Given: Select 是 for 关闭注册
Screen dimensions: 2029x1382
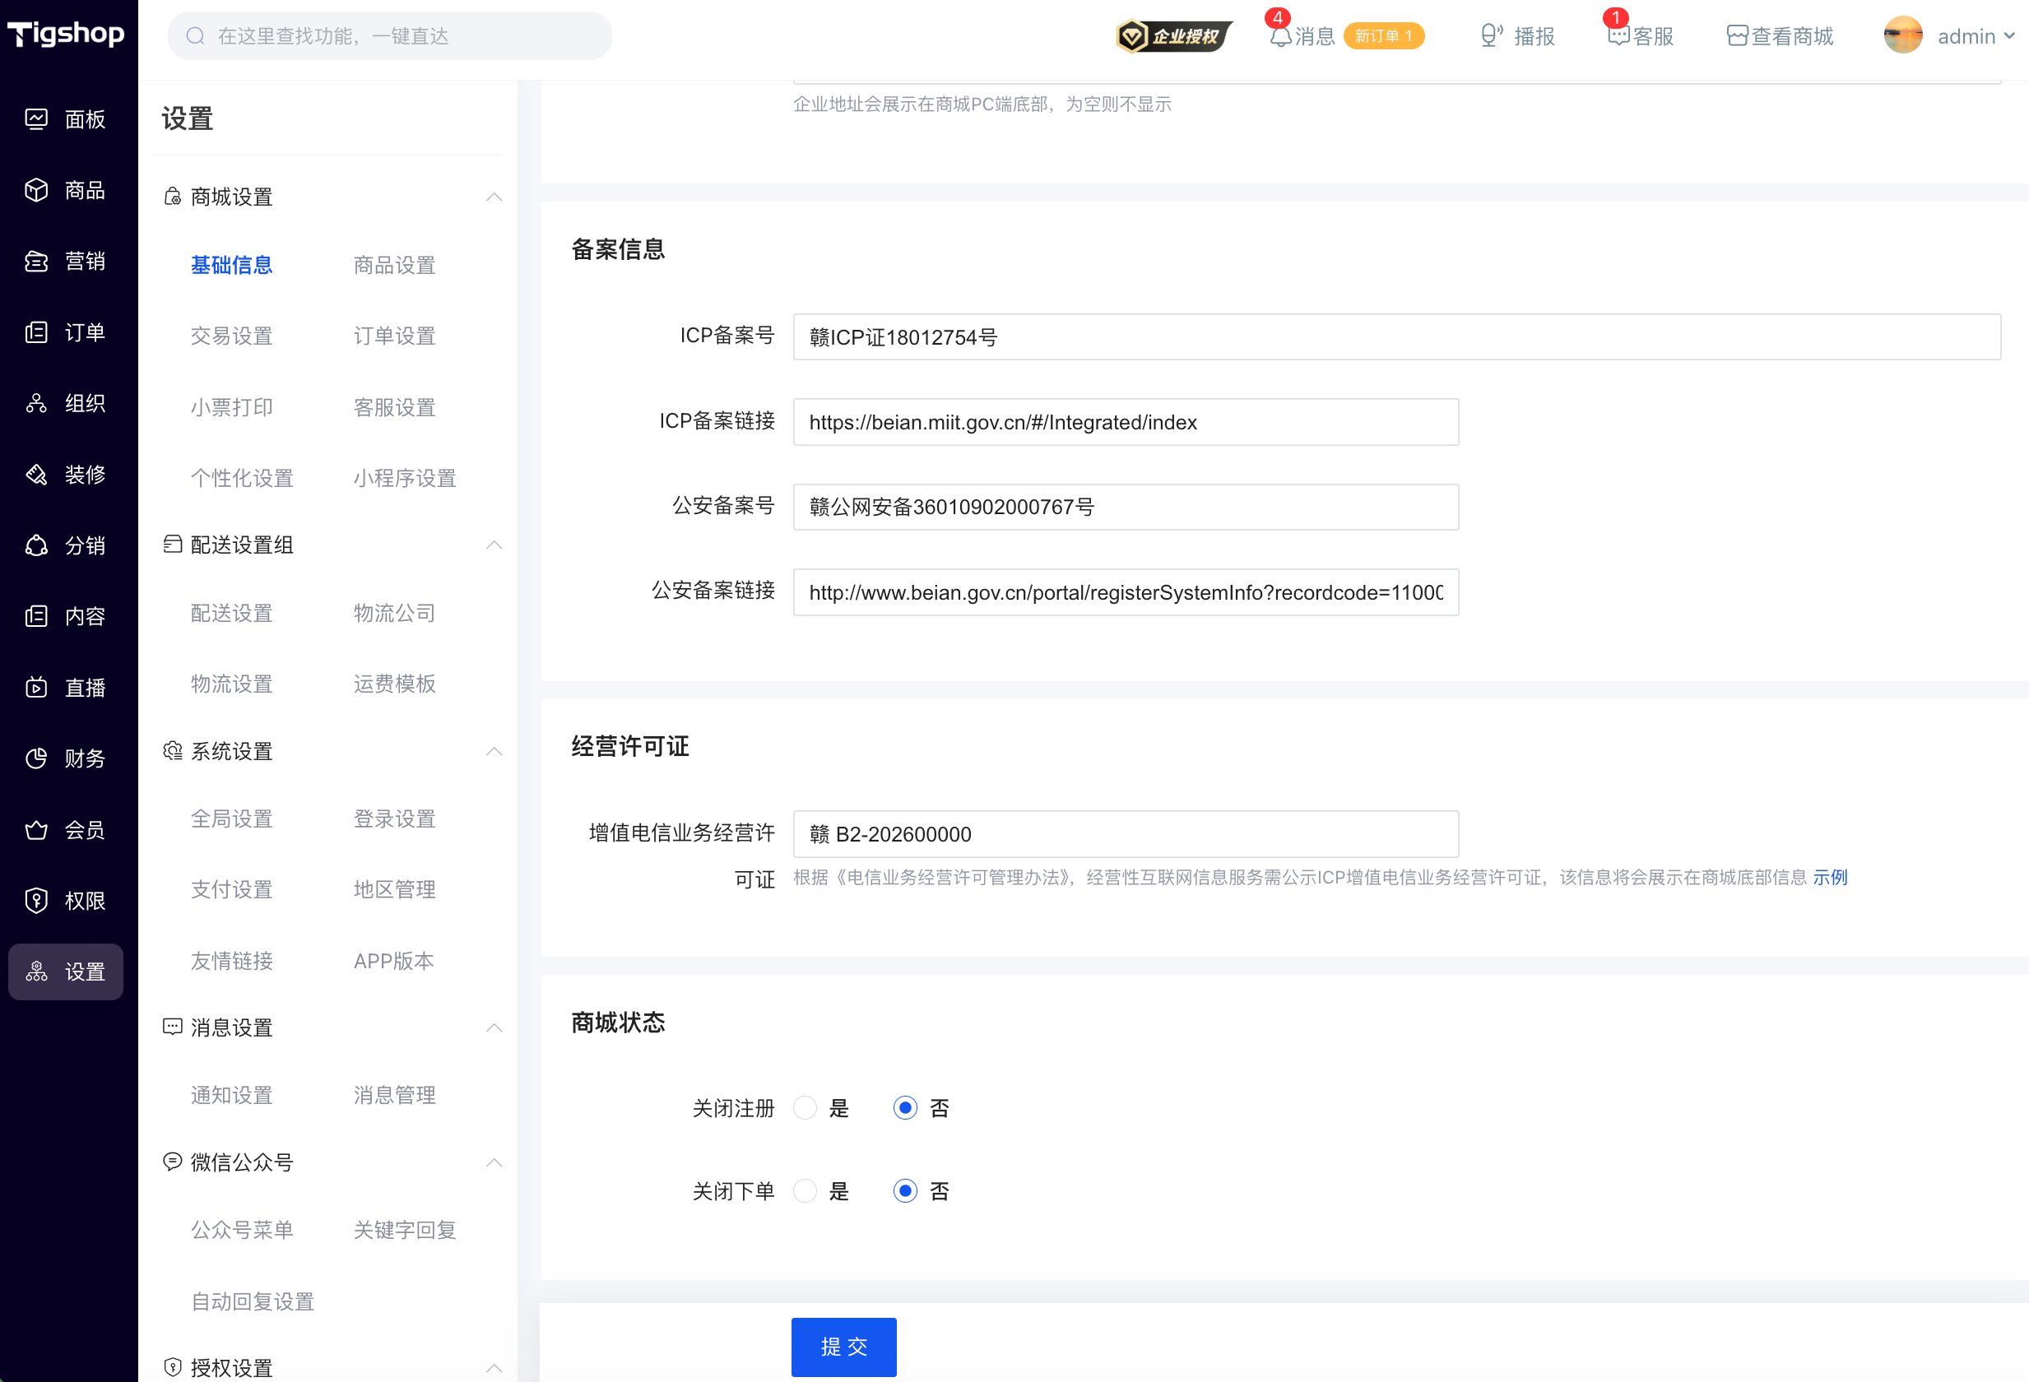Looking at the screenshot, I should (805, 1108).
